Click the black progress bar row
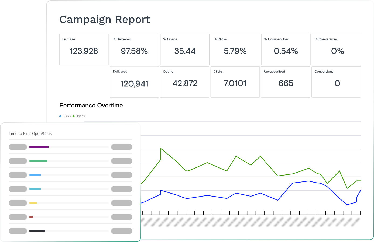Screen dimensions: 374x242 (x=70, y=231)
